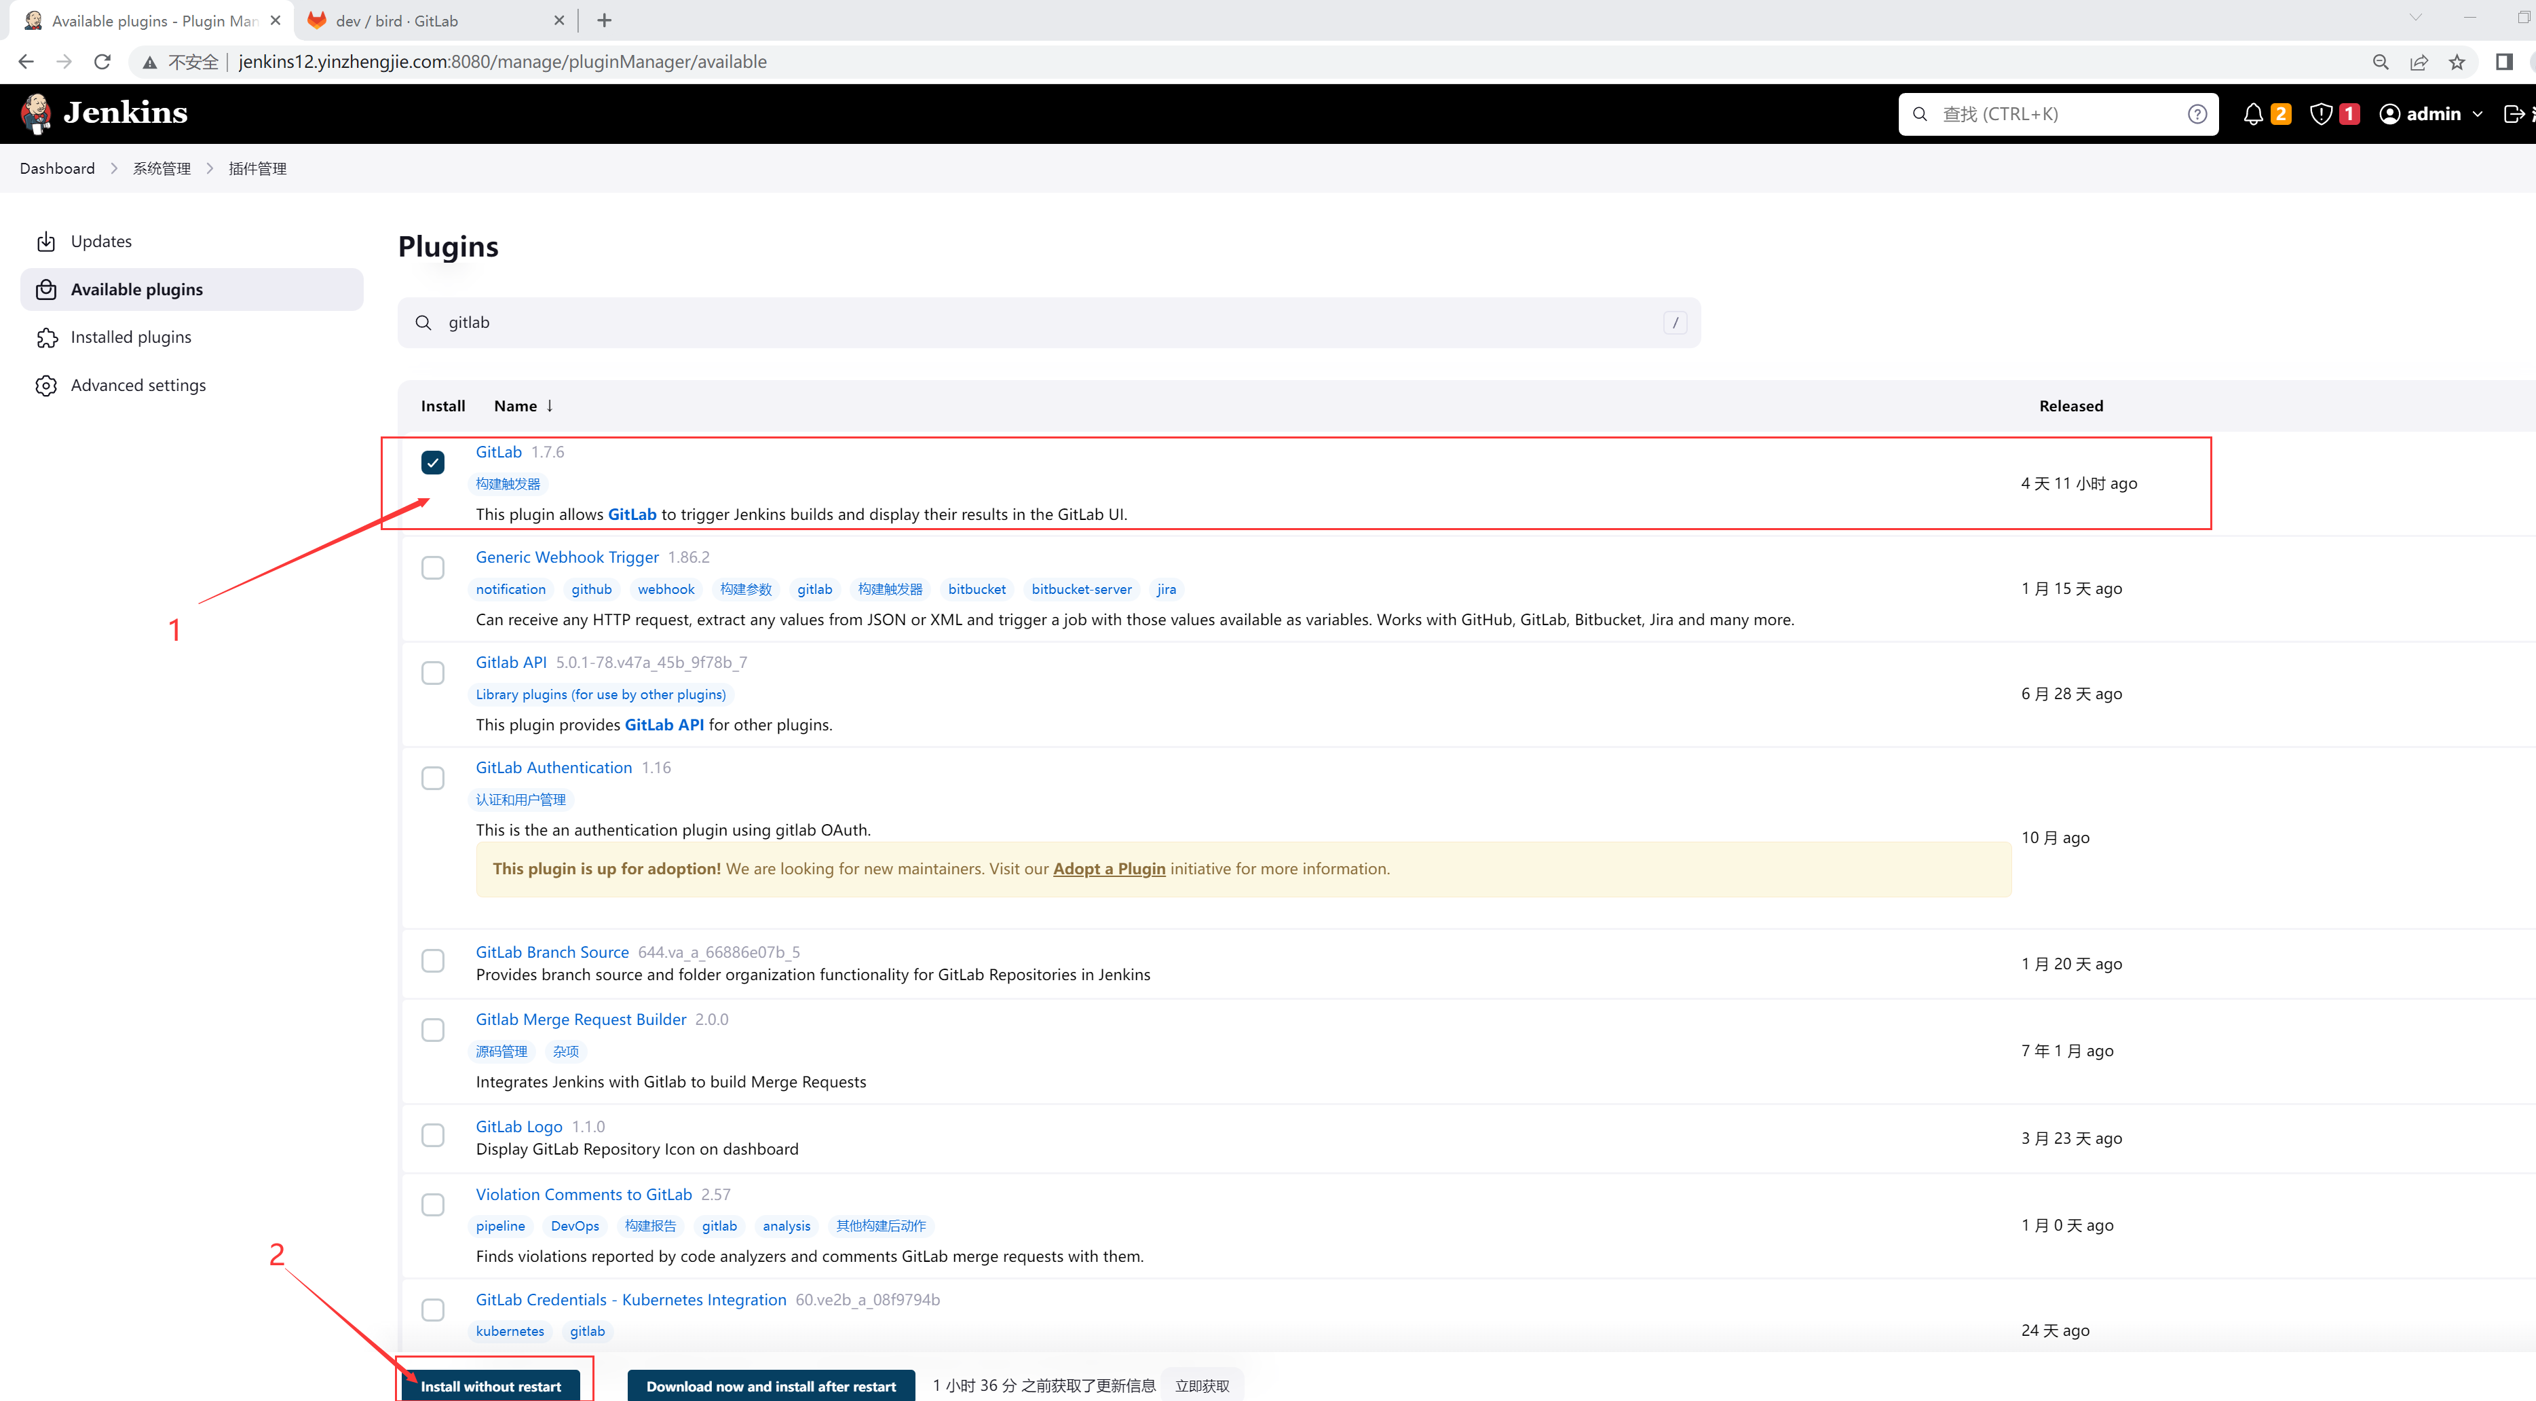Open the Installed plugins sidebar item

coord(131,338)
